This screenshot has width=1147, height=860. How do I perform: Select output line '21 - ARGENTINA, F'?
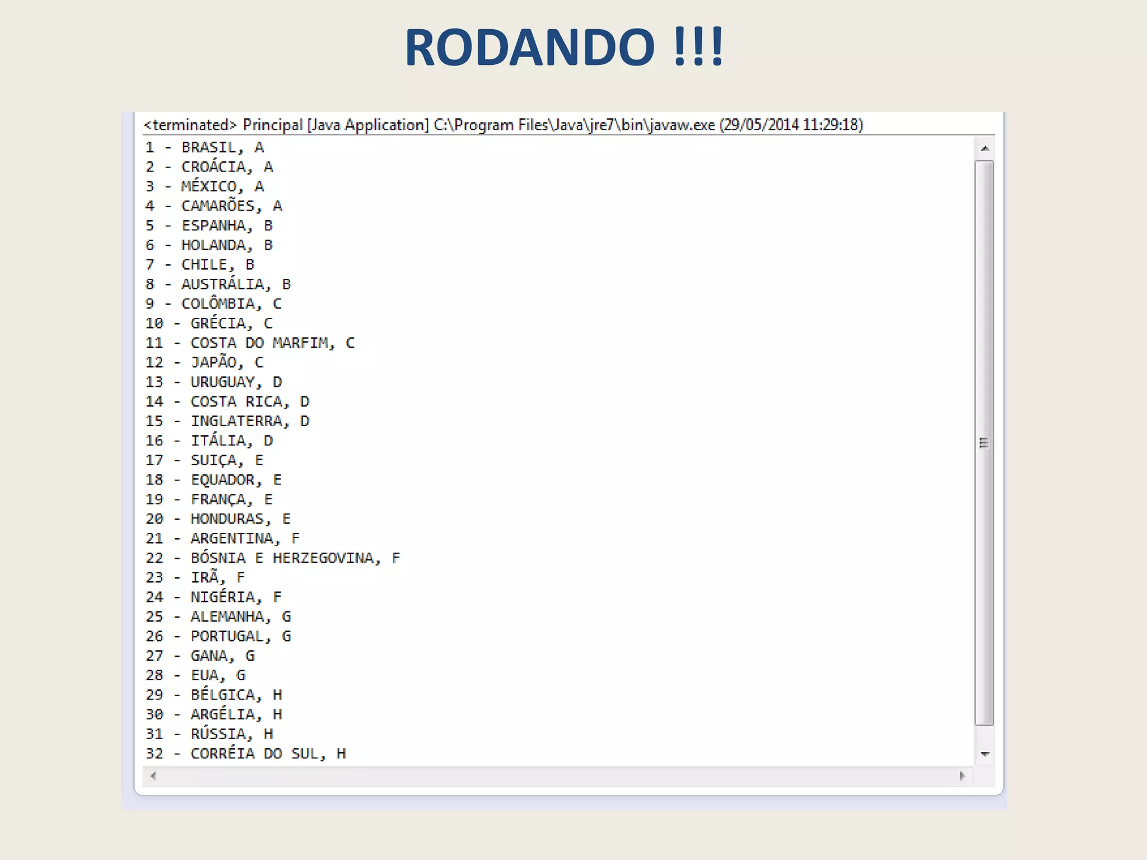[x=222, y=539]
